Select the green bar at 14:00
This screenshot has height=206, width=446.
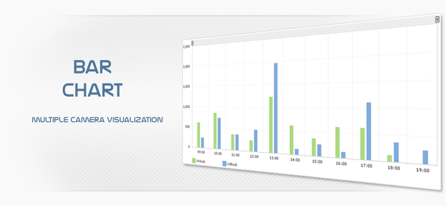pos(292,140)
